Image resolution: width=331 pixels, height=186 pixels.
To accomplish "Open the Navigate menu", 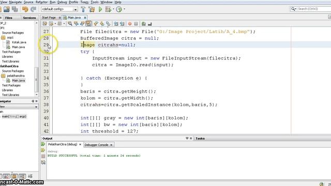I will pos(16,2).
